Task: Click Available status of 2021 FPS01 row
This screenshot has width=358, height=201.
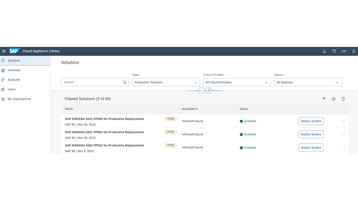Action: (x=248, y=134)
